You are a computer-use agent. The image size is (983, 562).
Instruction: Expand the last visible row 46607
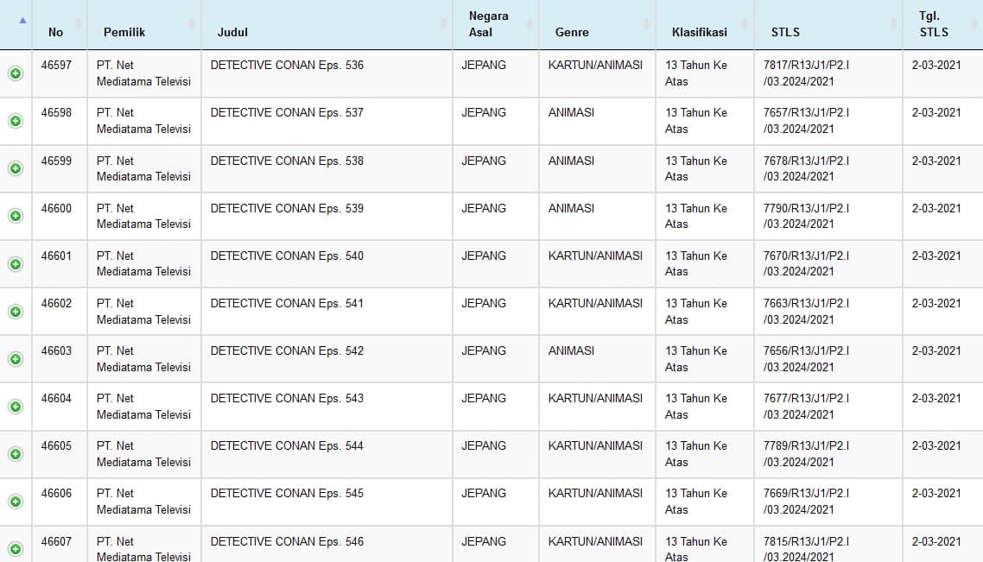[16, 548]
